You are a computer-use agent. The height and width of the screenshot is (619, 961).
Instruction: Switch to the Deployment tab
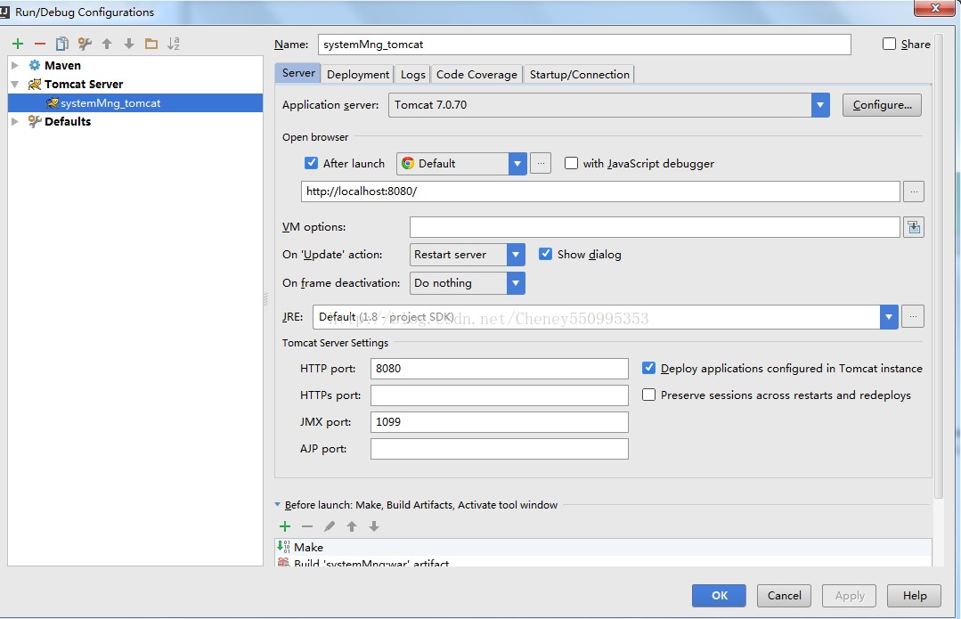358,74
